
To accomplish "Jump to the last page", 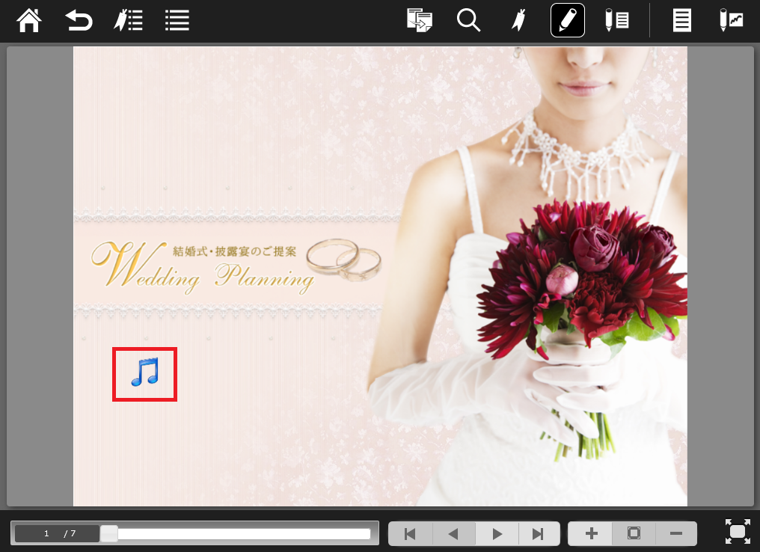I will pyautogui.click(x=538, y=533).
